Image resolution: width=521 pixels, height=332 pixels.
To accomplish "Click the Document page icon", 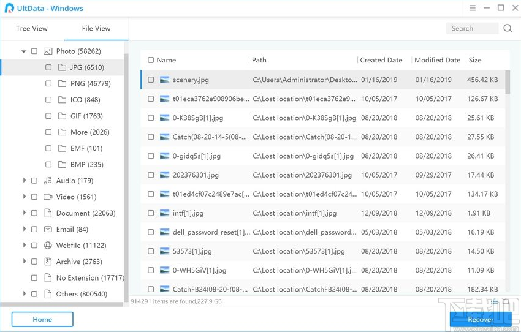I will [x=48, y=213].
